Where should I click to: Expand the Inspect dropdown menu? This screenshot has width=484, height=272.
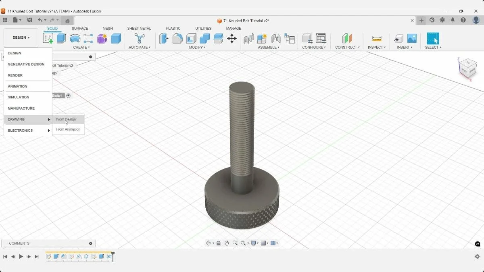[377, 48]
